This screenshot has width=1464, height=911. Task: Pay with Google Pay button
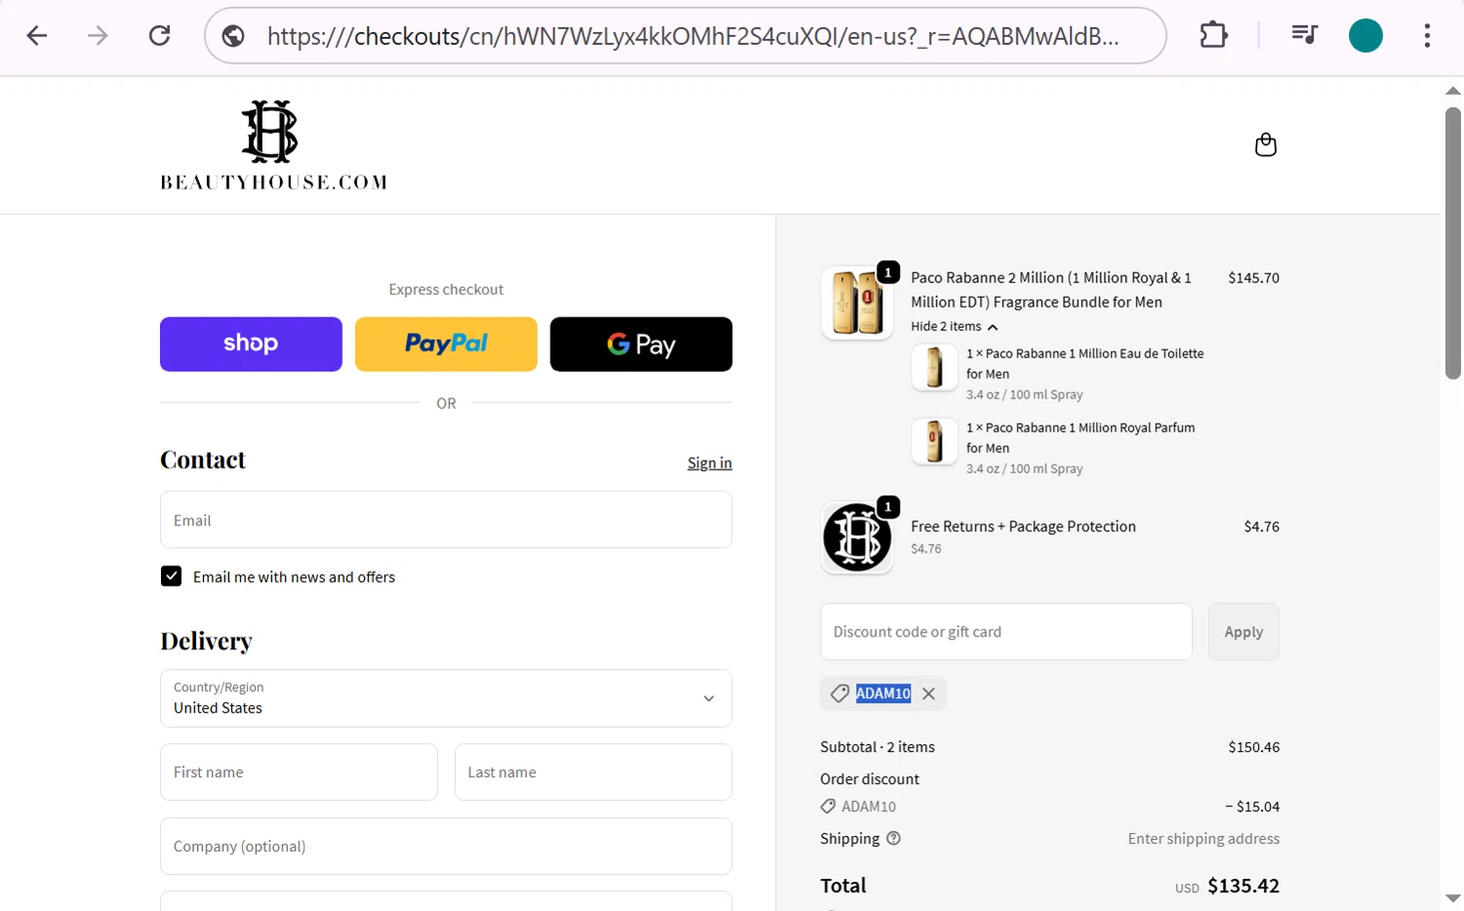pos(641,344)
